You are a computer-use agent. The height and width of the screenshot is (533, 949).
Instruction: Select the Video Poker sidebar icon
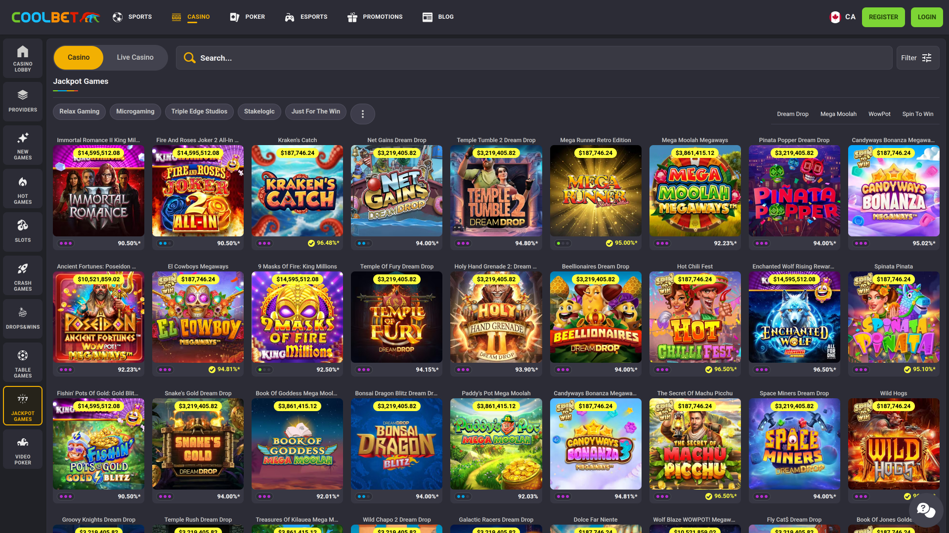22,449
